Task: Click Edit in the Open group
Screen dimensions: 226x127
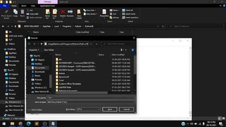Action: coord(113,14)
